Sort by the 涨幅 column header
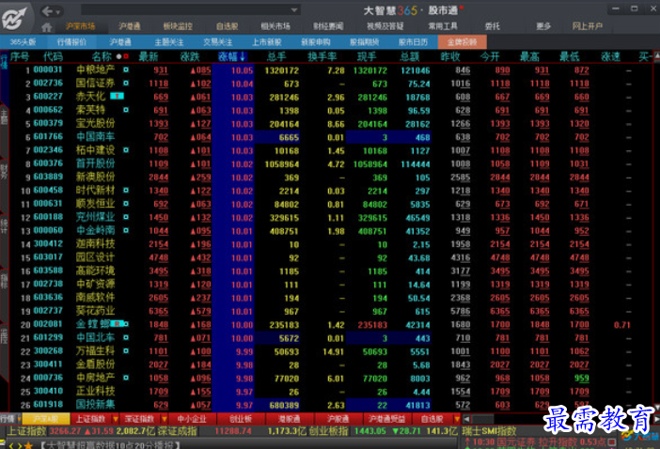660x449 pixels. coord(231,56)
